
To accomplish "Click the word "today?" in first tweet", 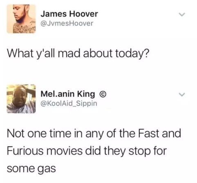I will click(x=132, y=54).
